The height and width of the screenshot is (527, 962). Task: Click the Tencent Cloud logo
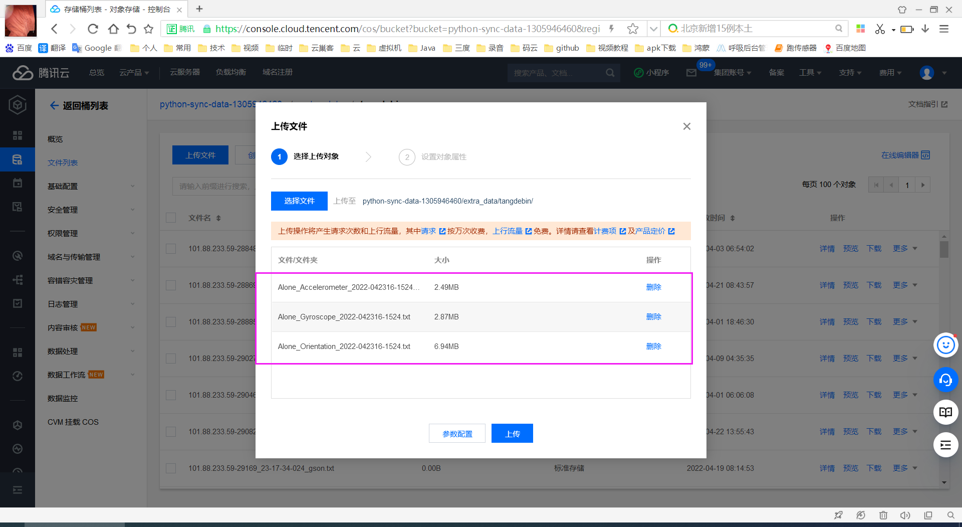pyautogui.click(x=41, y=73)
